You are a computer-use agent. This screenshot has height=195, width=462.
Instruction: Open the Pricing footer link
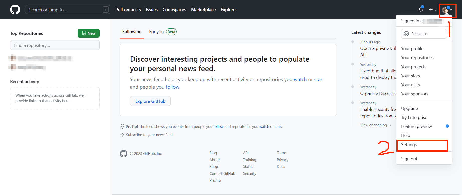coord(215,180)
